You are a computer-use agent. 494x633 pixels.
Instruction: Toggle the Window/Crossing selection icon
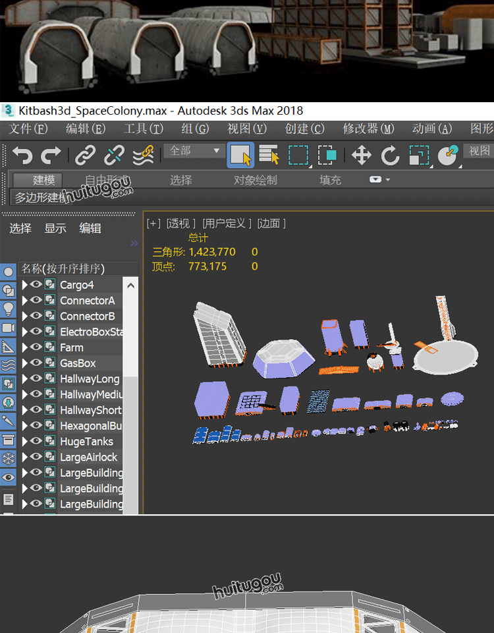[327, 155]
